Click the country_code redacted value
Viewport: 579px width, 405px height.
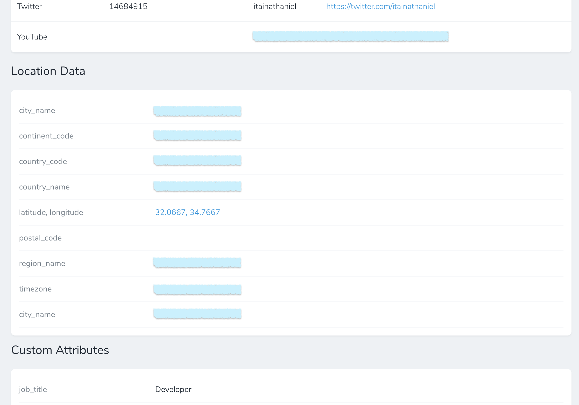(x=197, y=160)
